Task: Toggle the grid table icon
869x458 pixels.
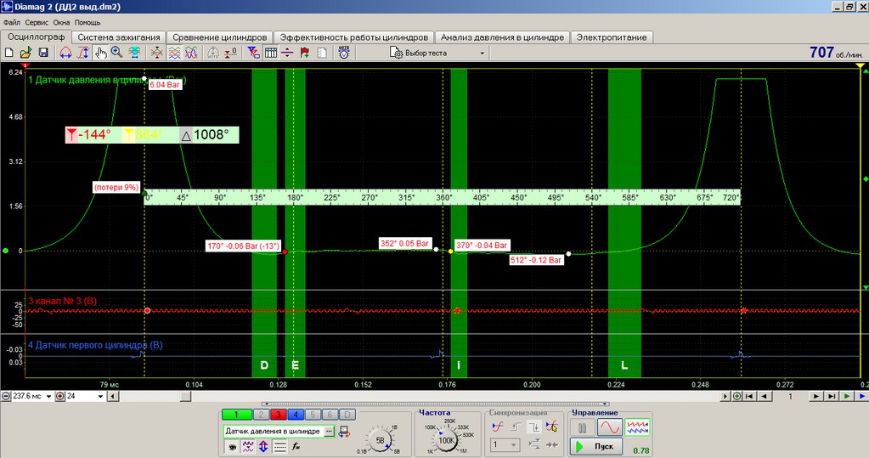Action: pyautogui.click(x=270, y=53)
